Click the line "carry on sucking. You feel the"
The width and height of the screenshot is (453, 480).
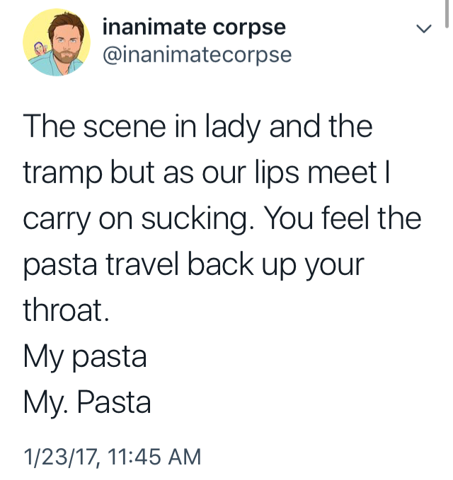222,219
